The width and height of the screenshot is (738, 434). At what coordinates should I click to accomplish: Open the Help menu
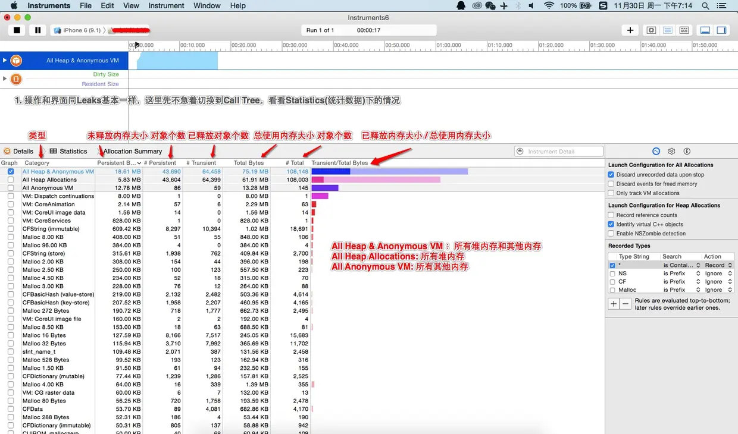[x=238, y=5]
